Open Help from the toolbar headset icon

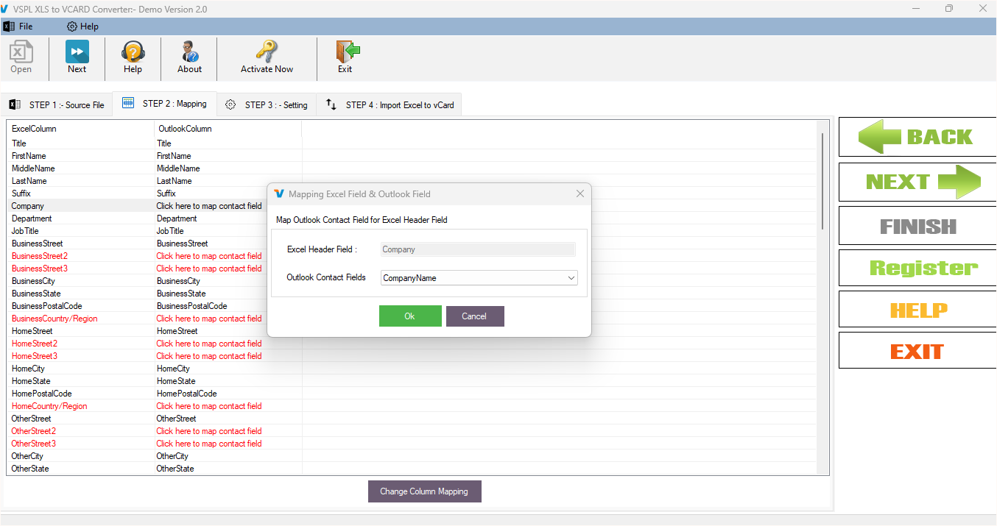tap(133, 57)
